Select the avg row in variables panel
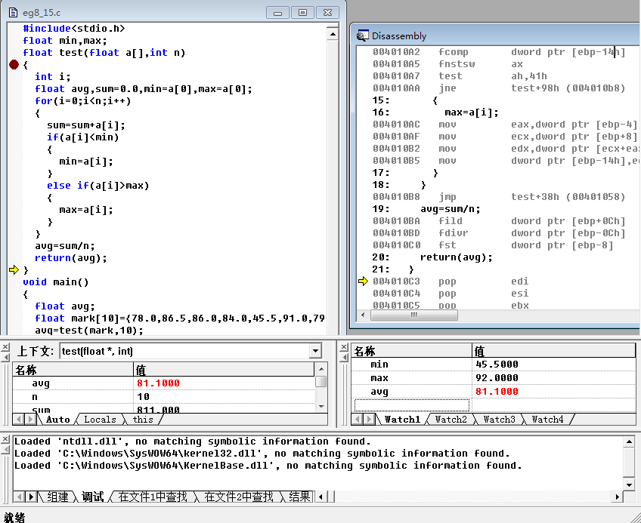Image resolution: width=641 pixels, height=523 pixels. point(163,383)
